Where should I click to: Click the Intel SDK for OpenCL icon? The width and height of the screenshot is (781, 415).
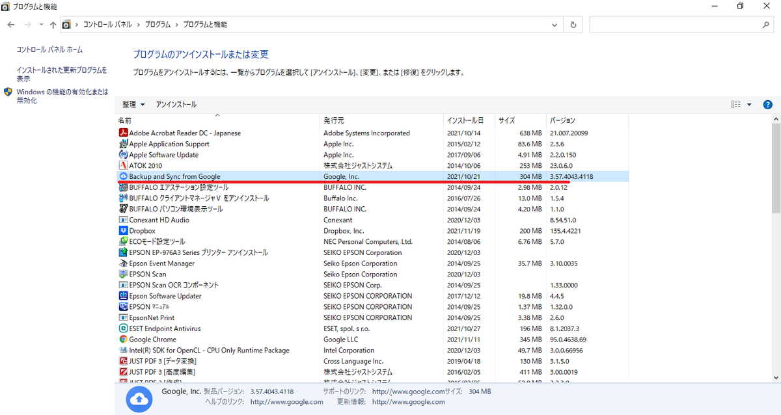(124, 350)
